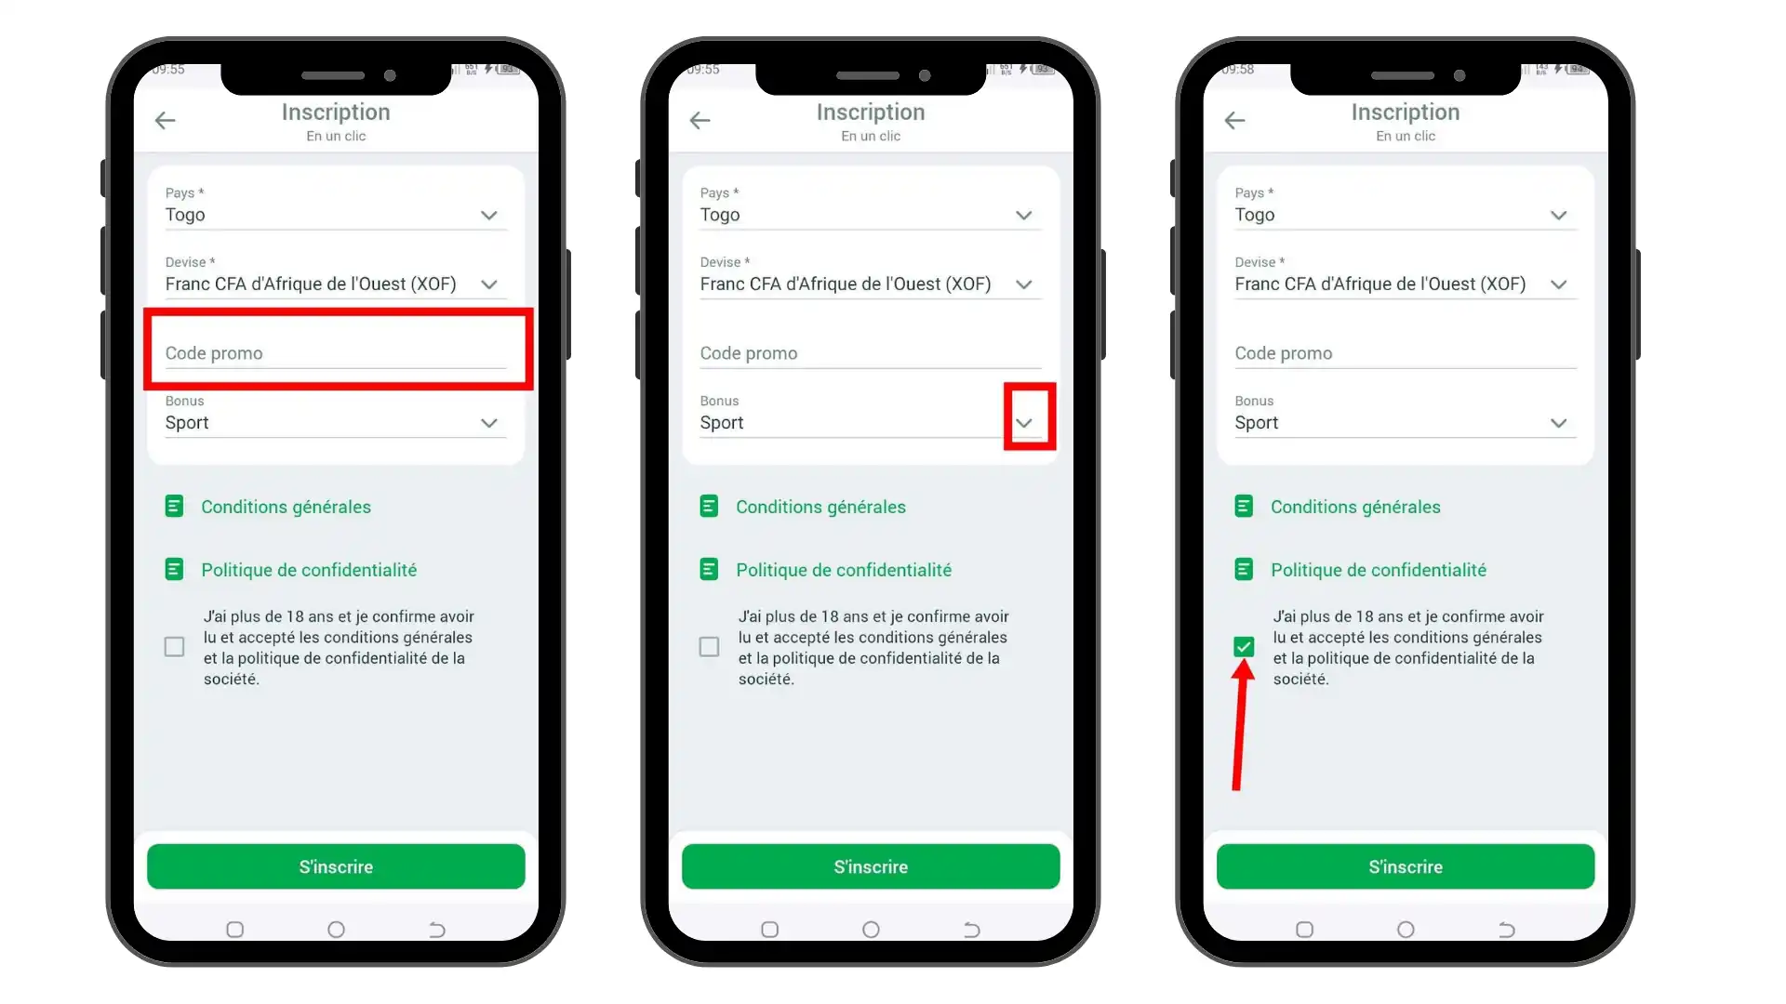
Task: Check the 18+ confirmation checkbox first screen
Action: coord(174,646)
